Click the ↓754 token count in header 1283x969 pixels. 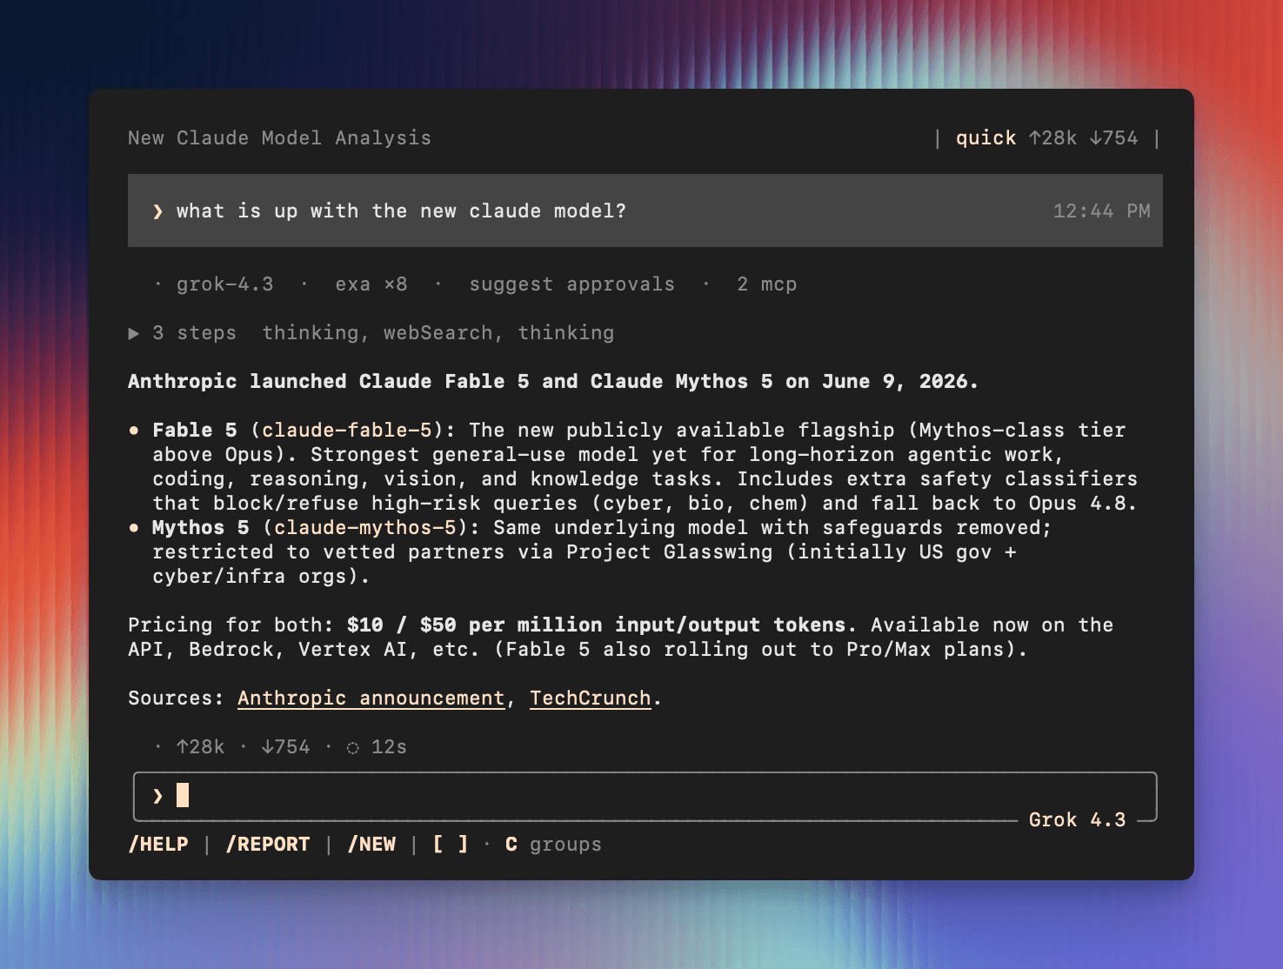pyautogui.click(x=1113, y=138)
